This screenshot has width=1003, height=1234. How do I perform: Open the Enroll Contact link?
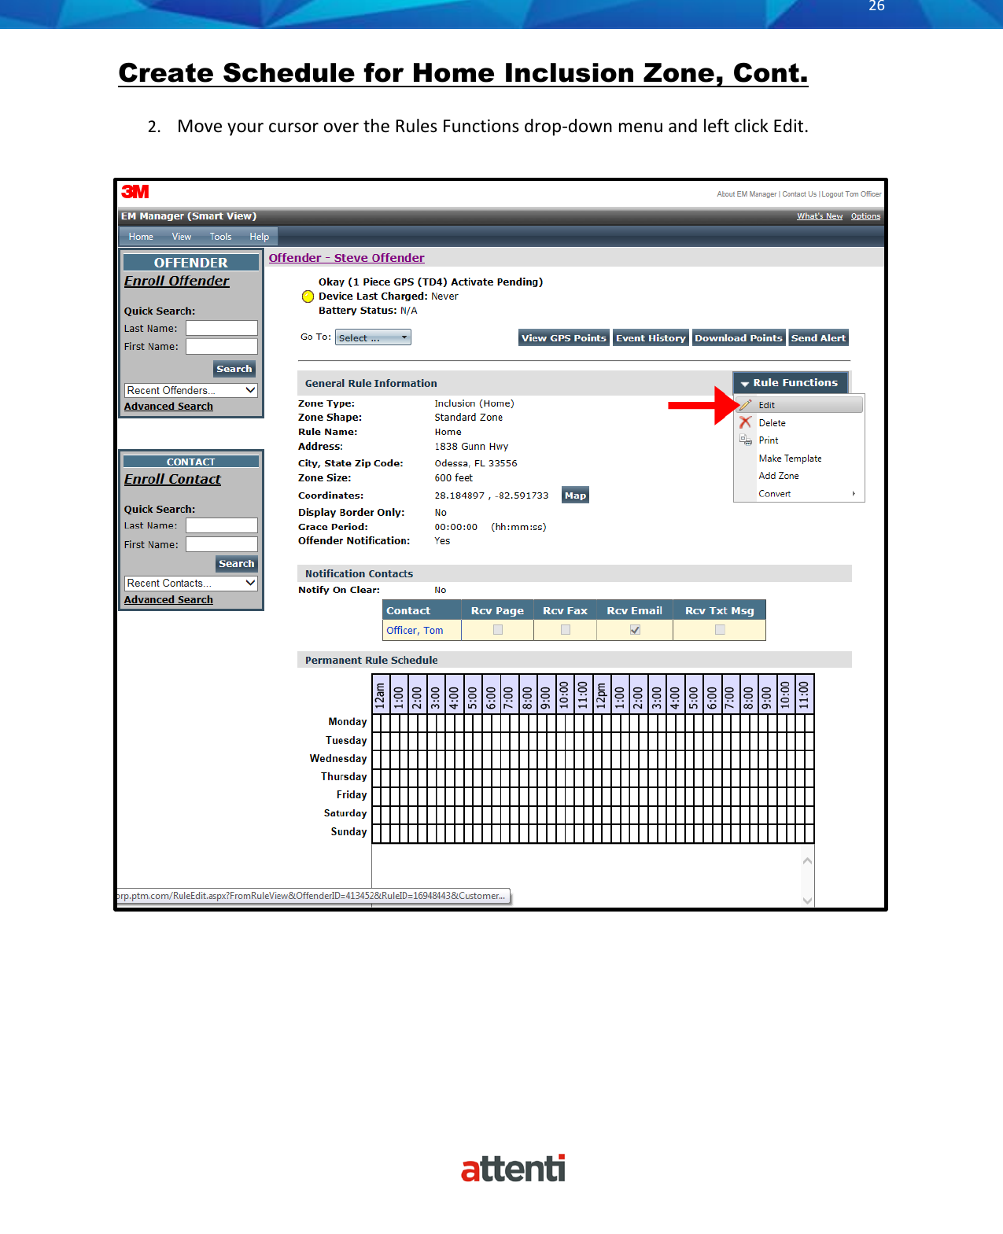[x=172, y=479]
